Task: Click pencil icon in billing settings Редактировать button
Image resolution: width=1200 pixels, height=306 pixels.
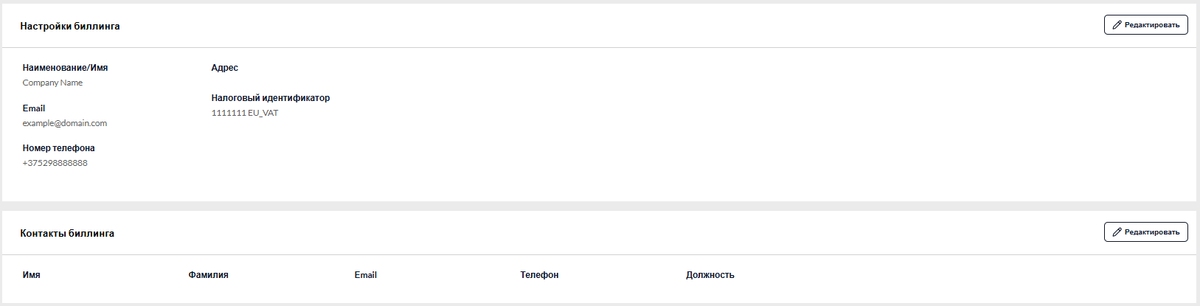Action: coord(1117,25)
